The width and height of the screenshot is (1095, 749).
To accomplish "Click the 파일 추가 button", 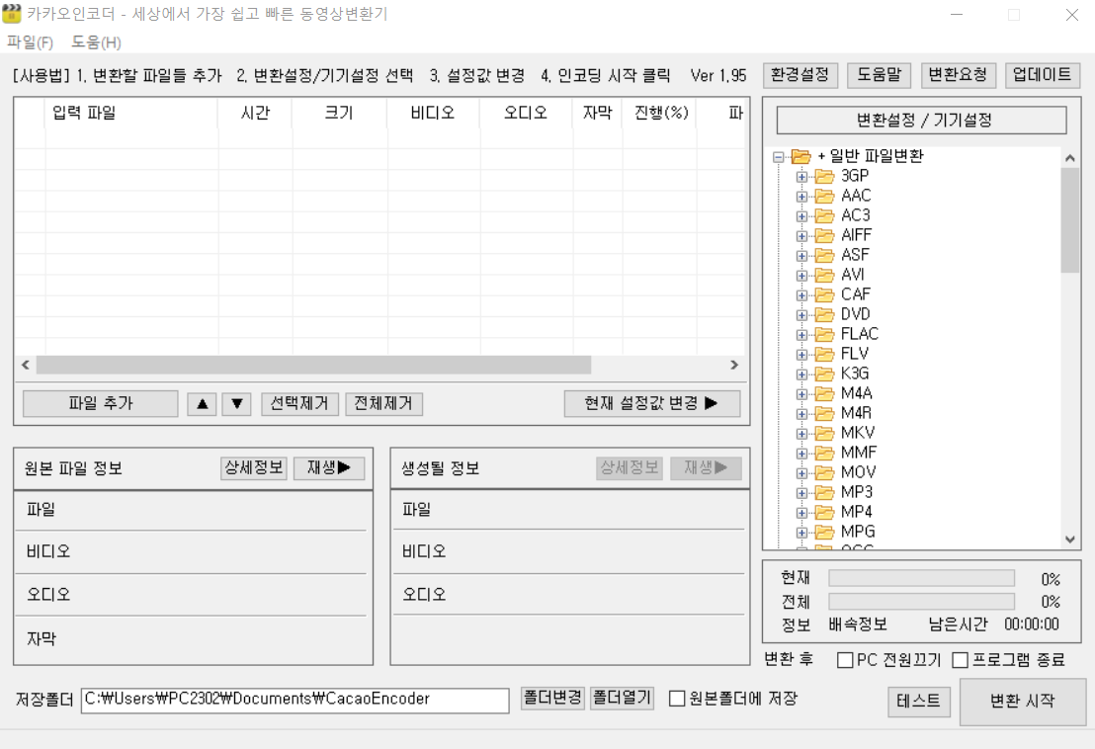I will [x=101, y=403].
